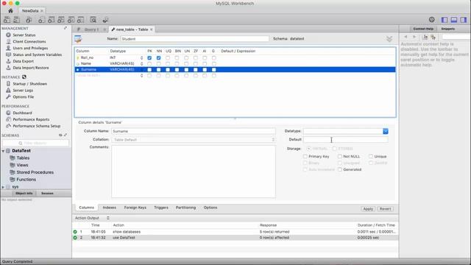The image size is (471, 265).
Task: Collapse table header with double chevron
Action: coord(389,39)
